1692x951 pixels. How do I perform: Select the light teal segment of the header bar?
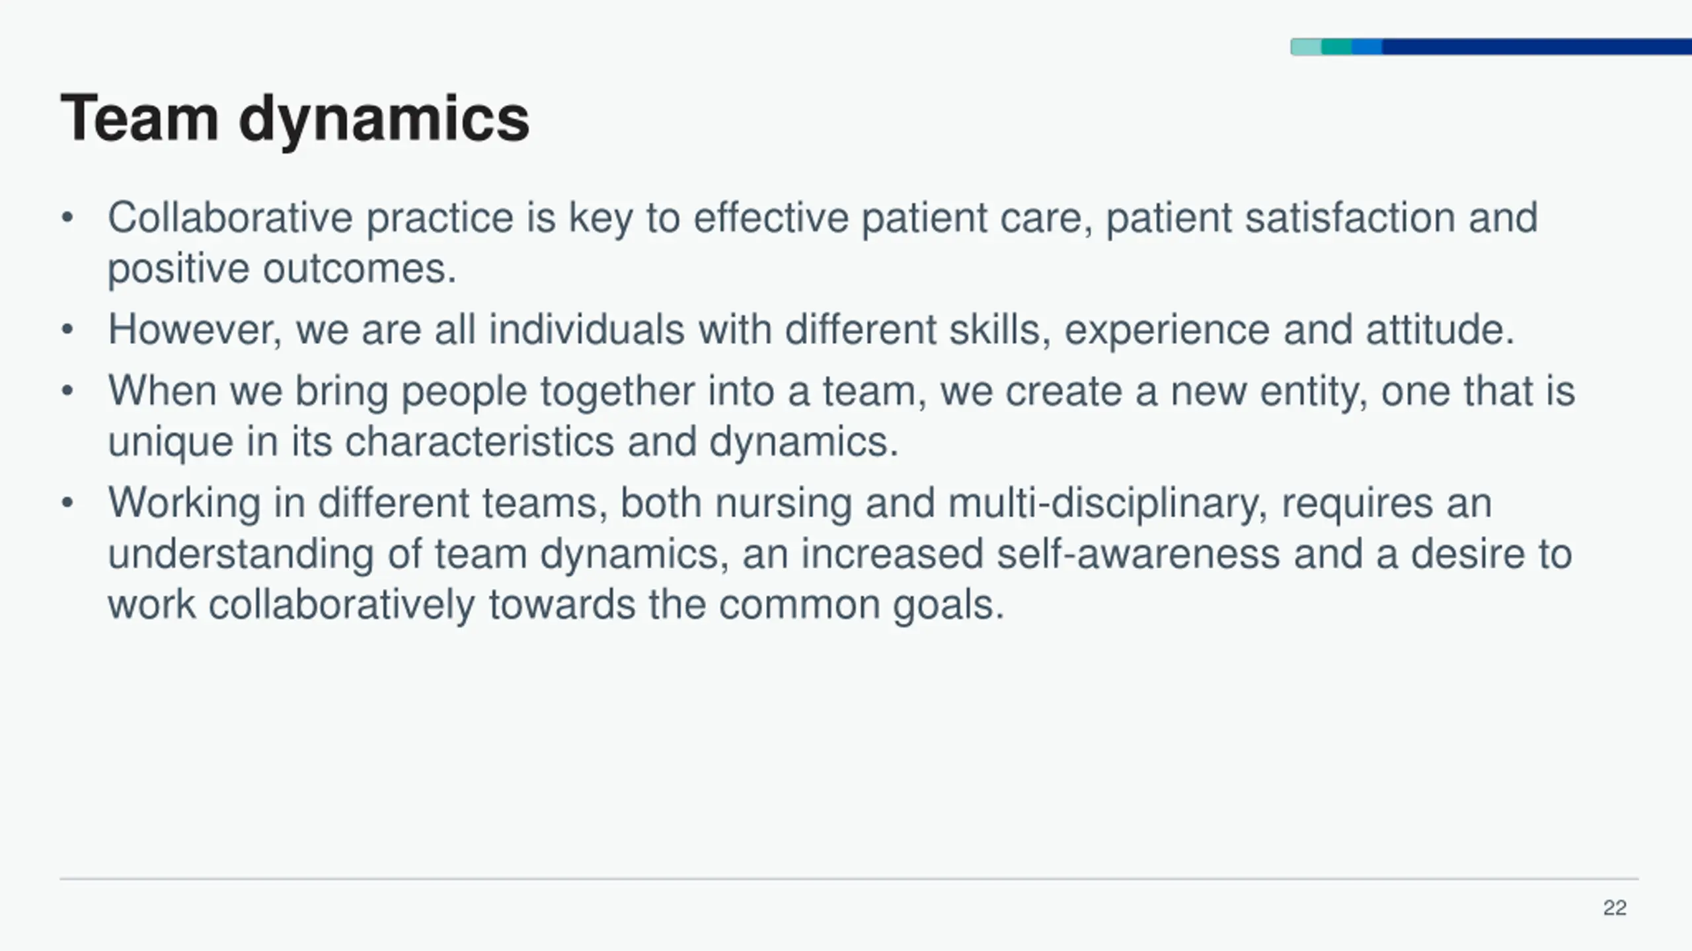pyautogui.click(x=1306, y=47)
